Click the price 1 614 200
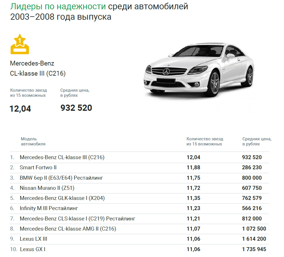Image resolution: width=284 pixels, height=257 pixels. point(254,239)
